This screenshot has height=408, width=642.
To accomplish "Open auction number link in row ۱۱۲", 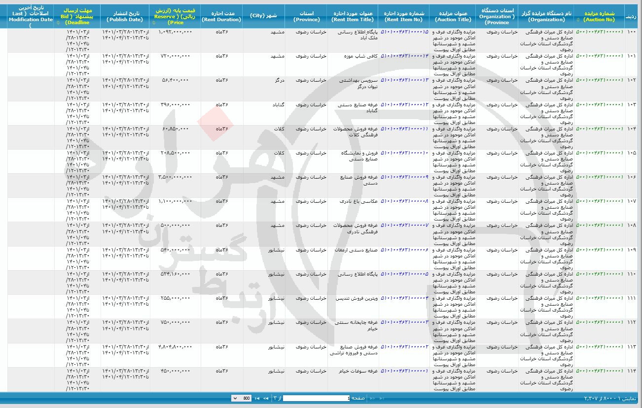I will pyautogui.click(x=599, y=322).
